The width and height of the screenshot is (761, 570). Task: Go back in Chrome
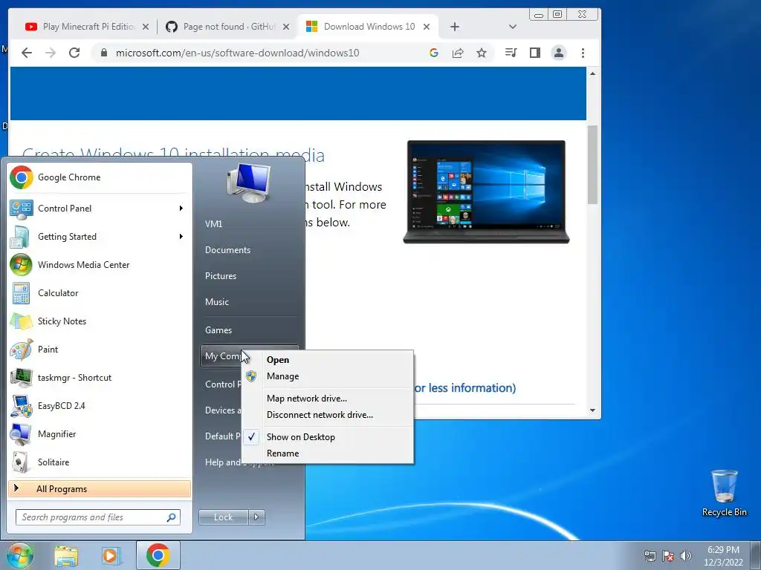(27, 53)
